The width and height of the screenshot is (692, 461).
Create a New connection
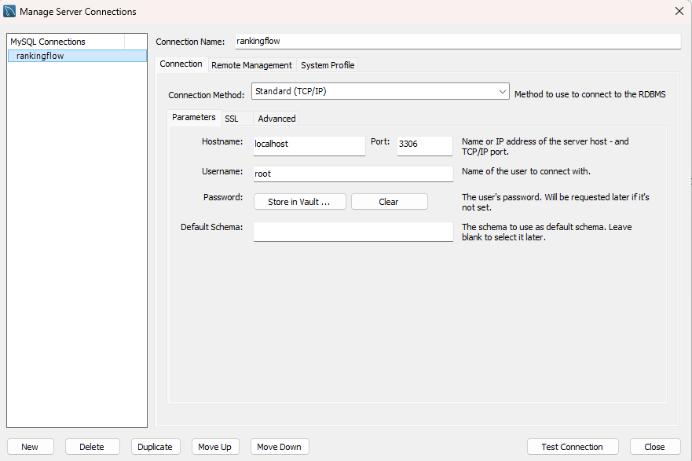point(30,447)
